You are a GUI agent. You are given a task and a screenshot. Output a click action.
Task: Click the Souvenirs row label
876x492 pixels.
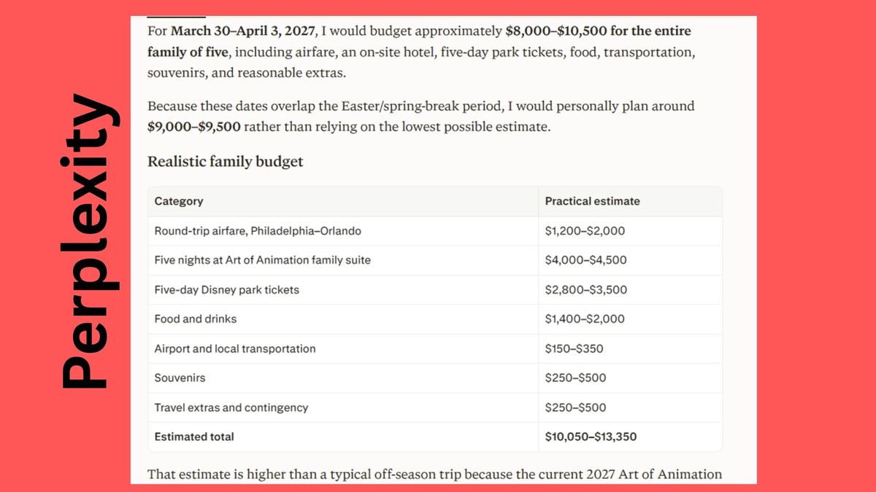[180, 378]
